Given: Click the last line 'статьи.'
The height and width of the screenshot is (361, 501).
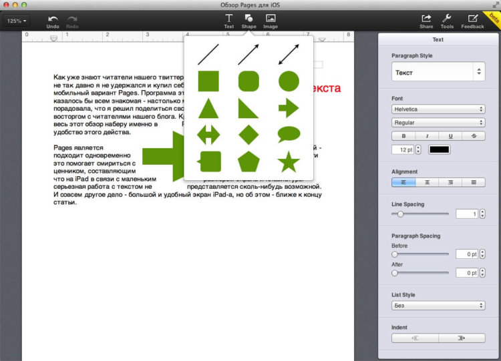Looking at the screenshot, I should point(65,202).
